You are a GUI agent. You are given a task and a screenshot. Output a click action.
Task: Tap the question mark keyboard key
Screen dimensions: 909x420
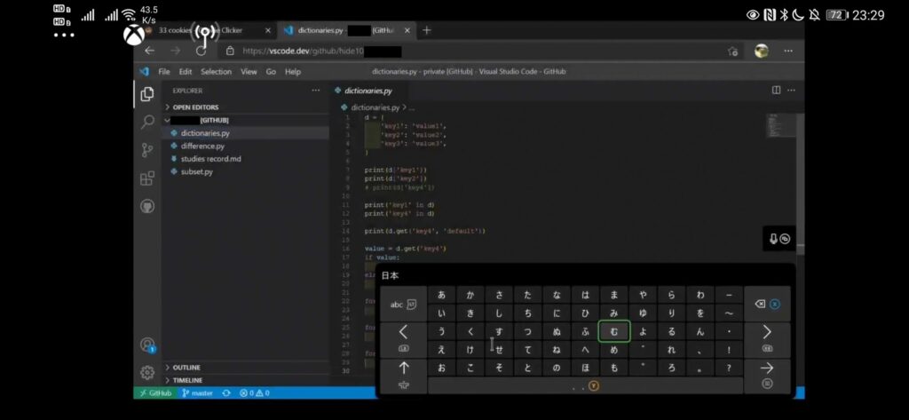click(729, 368)
